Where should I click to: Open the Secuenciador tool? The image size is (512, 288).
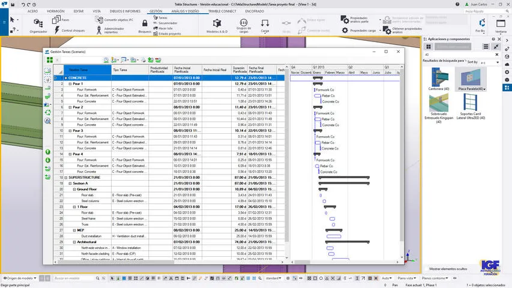(x=165, y=23)
